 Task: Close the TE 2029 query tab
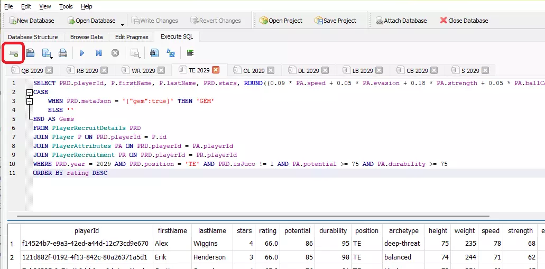(x=215, y=70)
